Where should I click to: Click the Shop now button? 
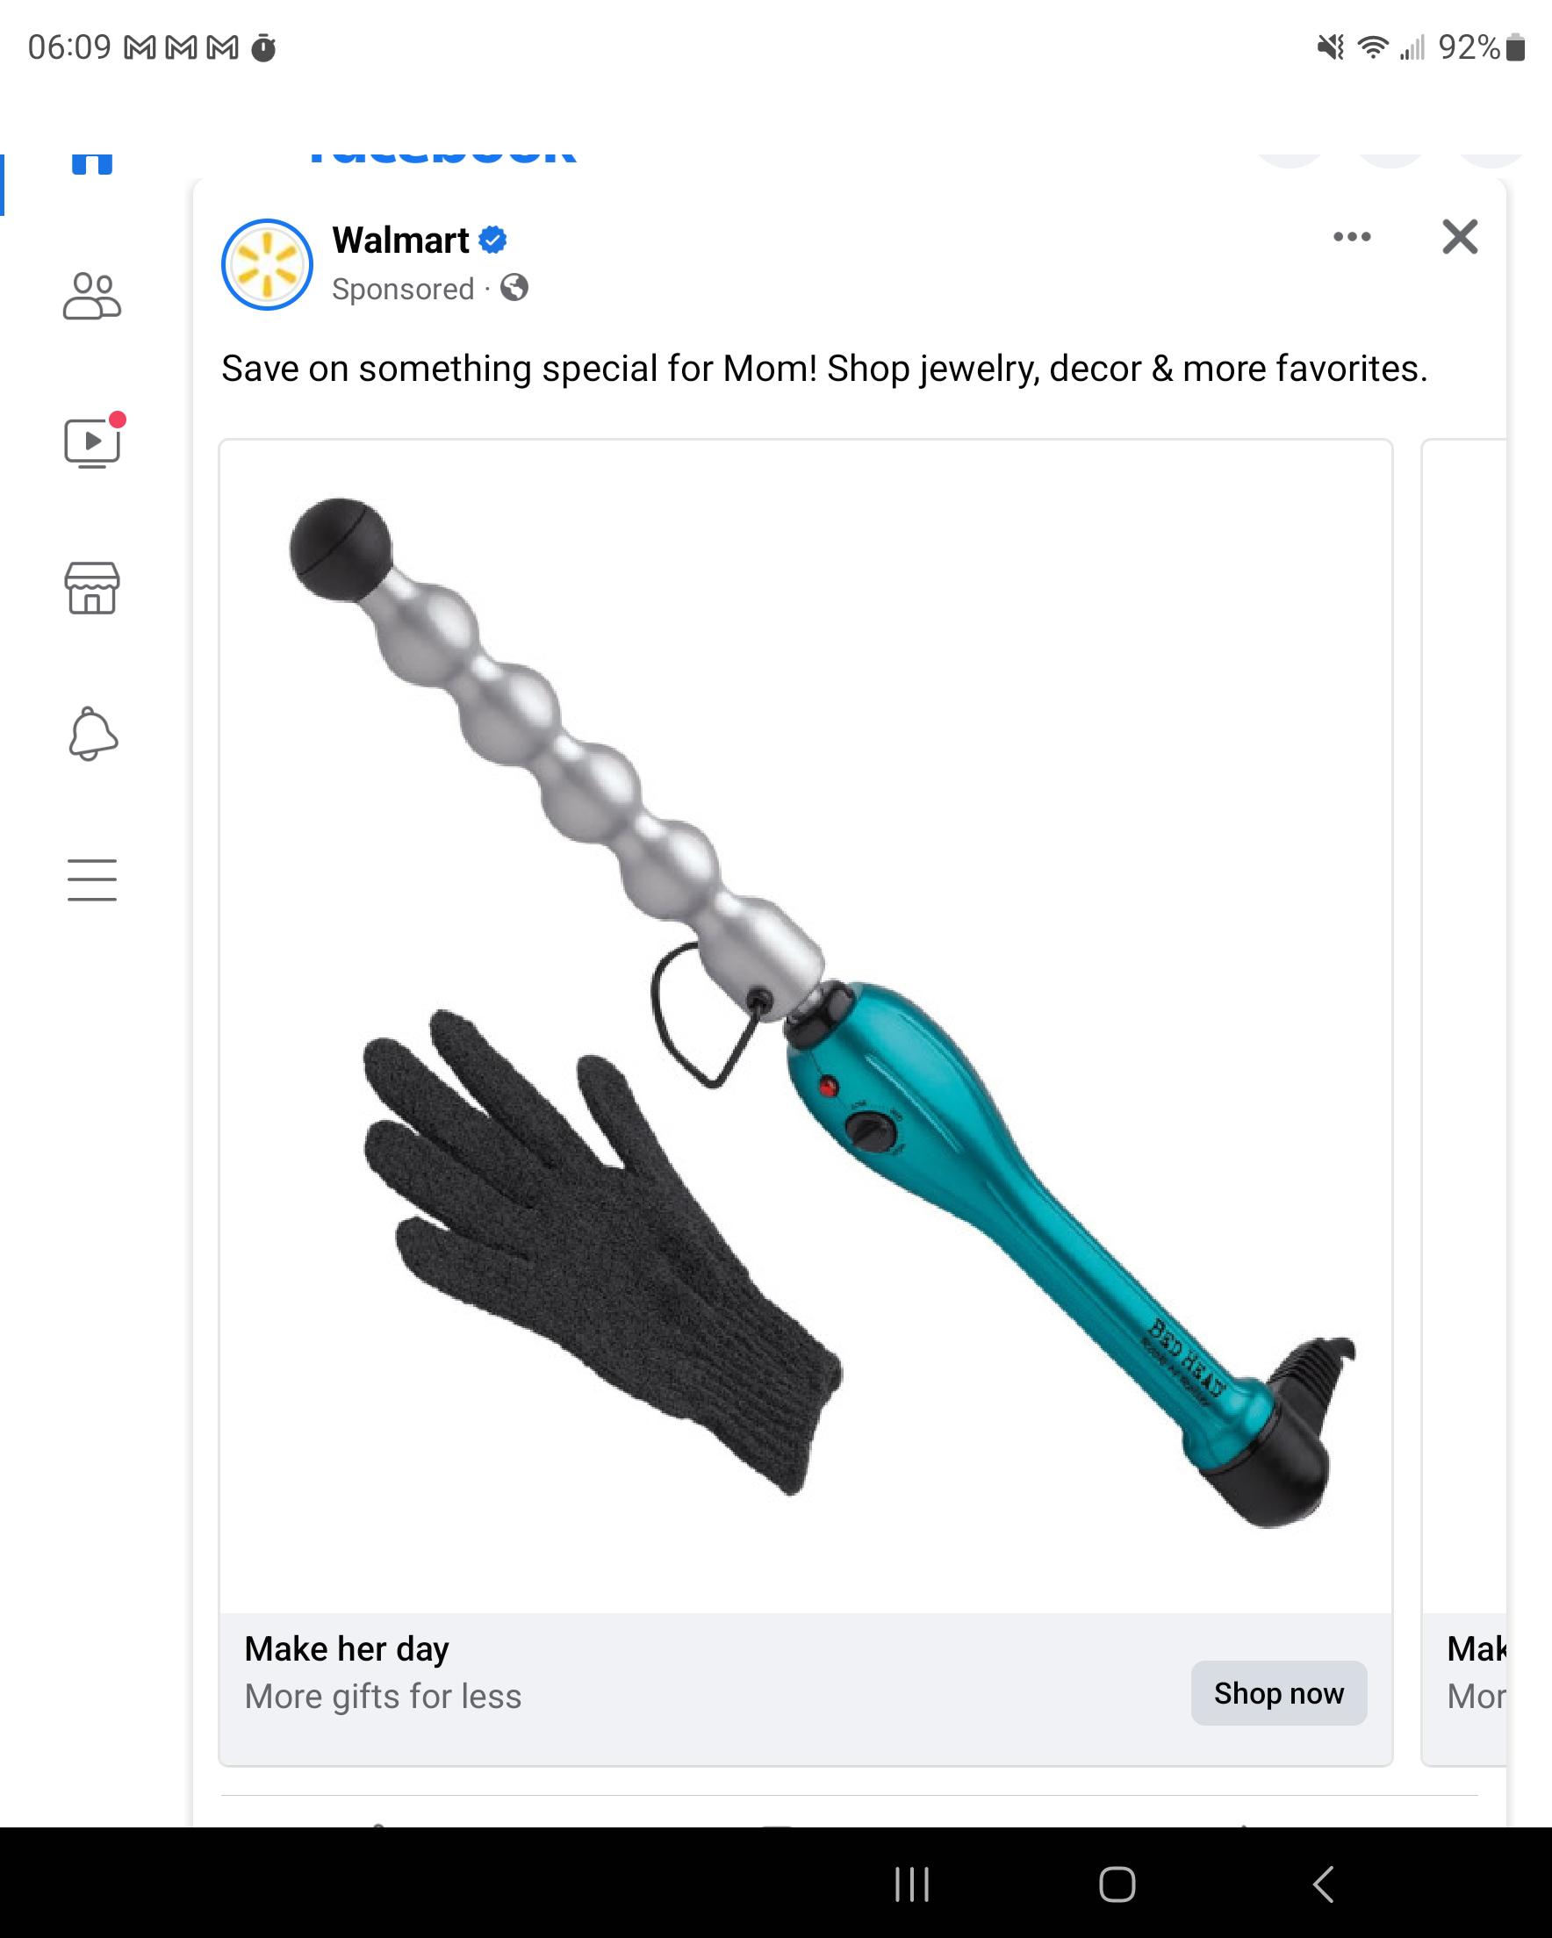tap(1279, 1692)
